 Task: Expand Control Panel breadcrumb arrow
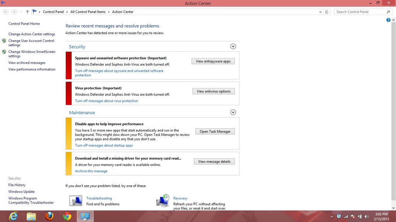tap(67, 12)
